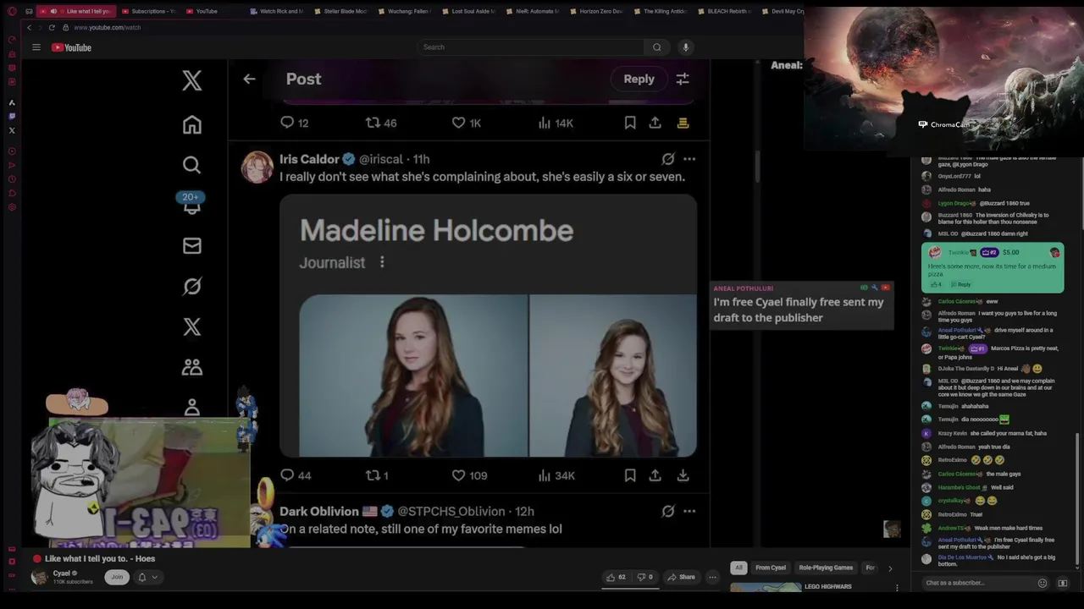Click the YouTube logo
This screenshot has height=609, width=1084.
click(71, 47)
